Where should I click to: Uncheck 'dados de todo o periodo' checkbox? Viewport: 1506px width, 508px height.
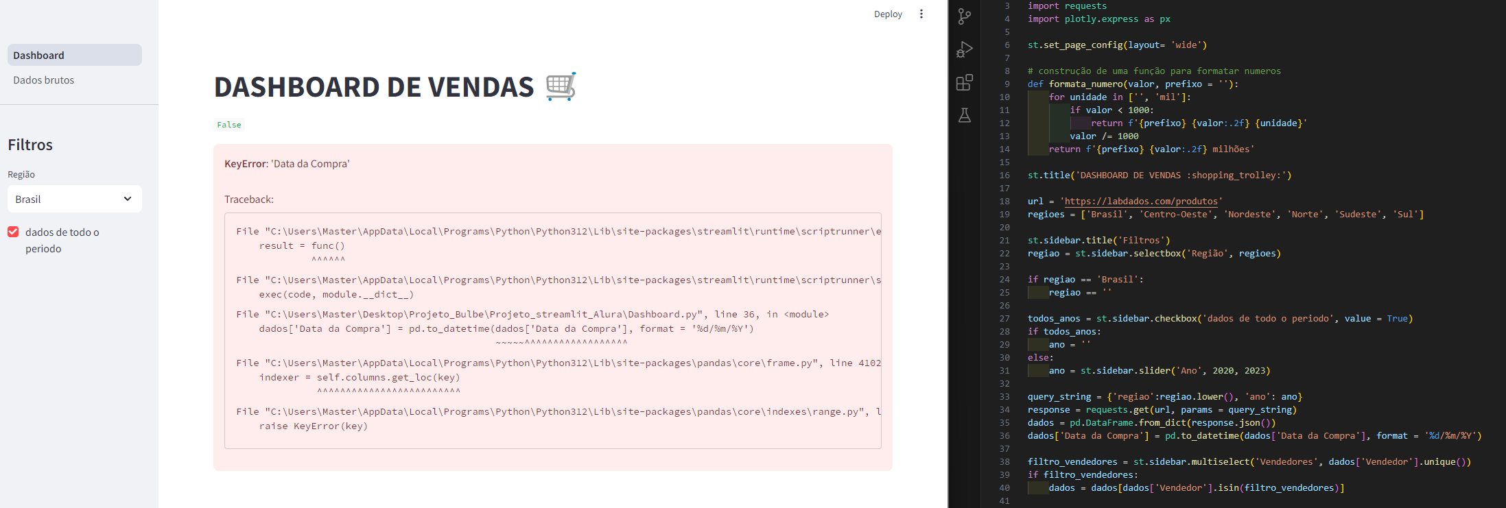click(13, 232)
